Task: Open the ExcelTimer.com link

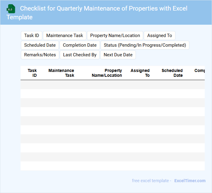Action: point(190,181)
